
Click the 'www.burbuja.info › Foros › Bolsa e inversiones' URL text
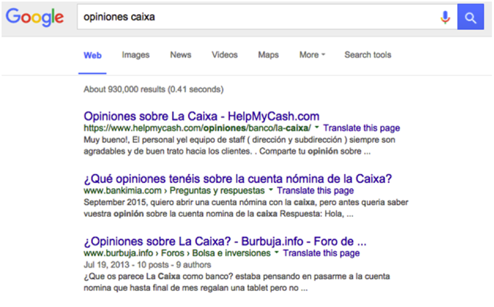pyautogui.click(x=177, y=253)
